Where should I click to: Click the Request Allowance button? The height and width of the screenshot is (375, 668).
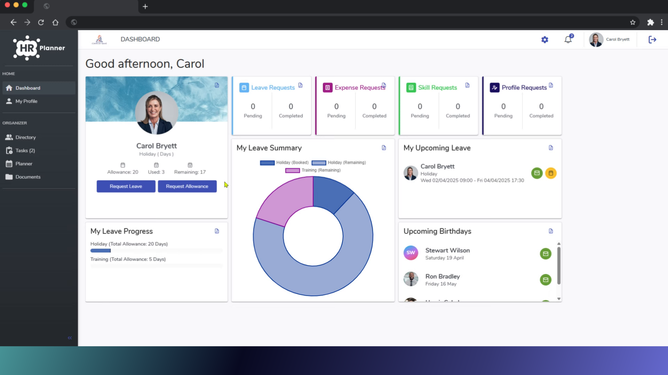(x=187, y=186)
